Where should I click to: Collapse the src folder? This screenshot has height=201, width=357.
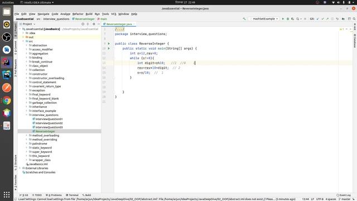[23, 41]
